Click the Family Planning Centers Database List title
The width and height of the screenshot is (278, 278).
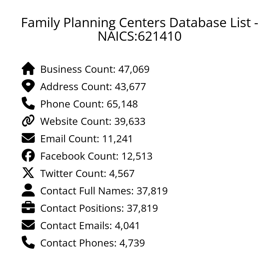[x=139, y=29]
